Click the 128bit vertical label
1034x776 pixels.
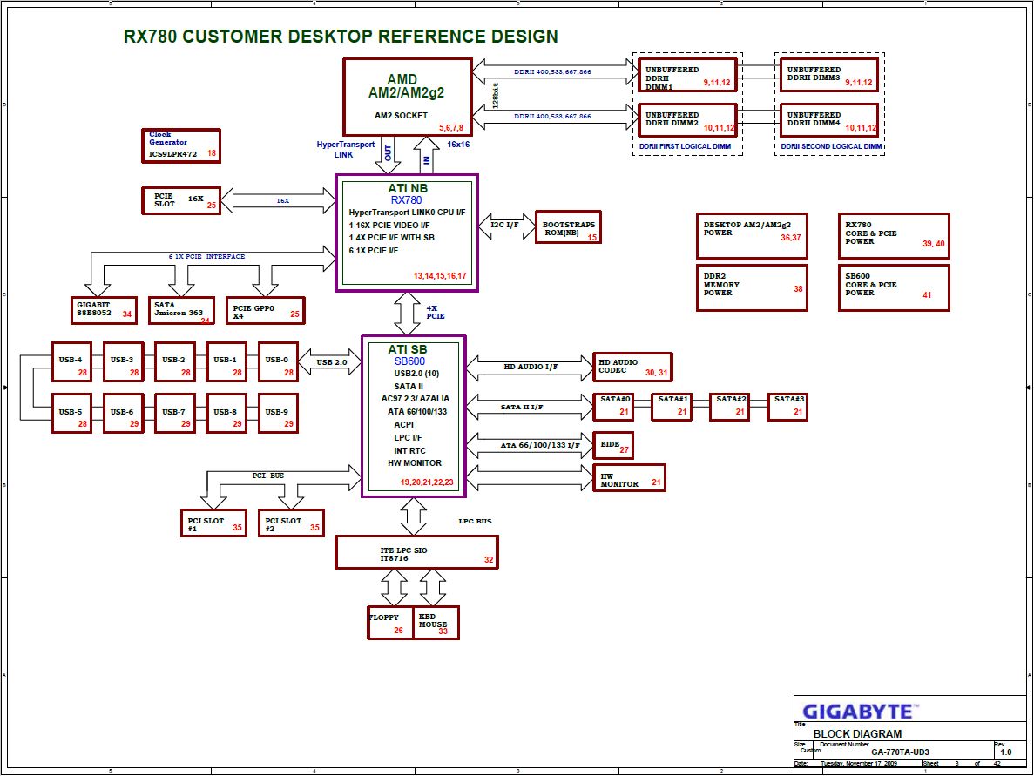pyautogui.click(x=496, y=96)
